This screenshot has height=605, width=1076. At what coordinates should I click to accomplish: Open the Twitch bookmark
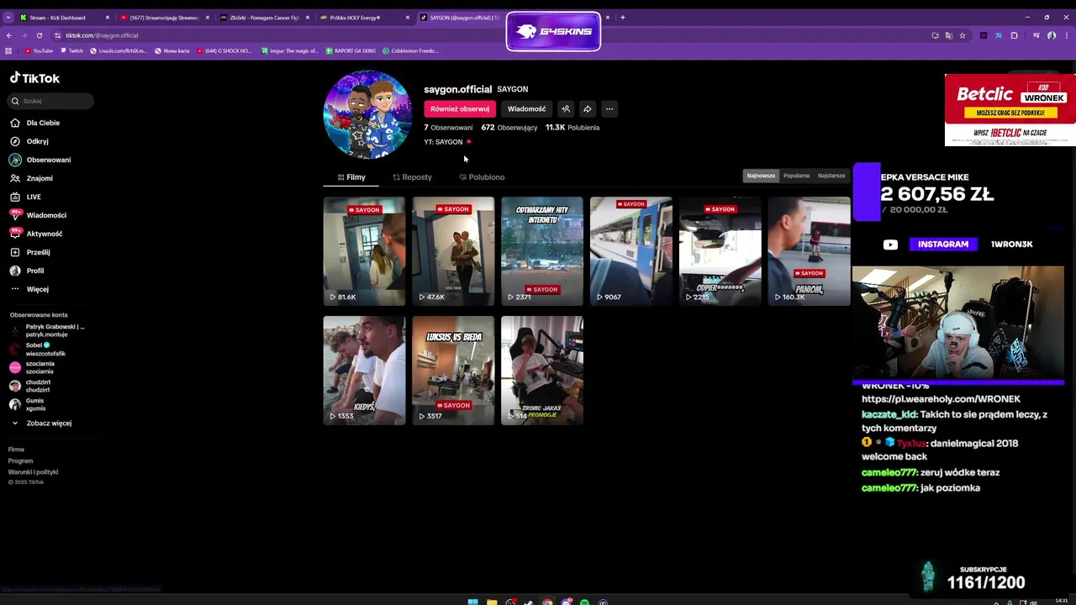tap(71, 50)
